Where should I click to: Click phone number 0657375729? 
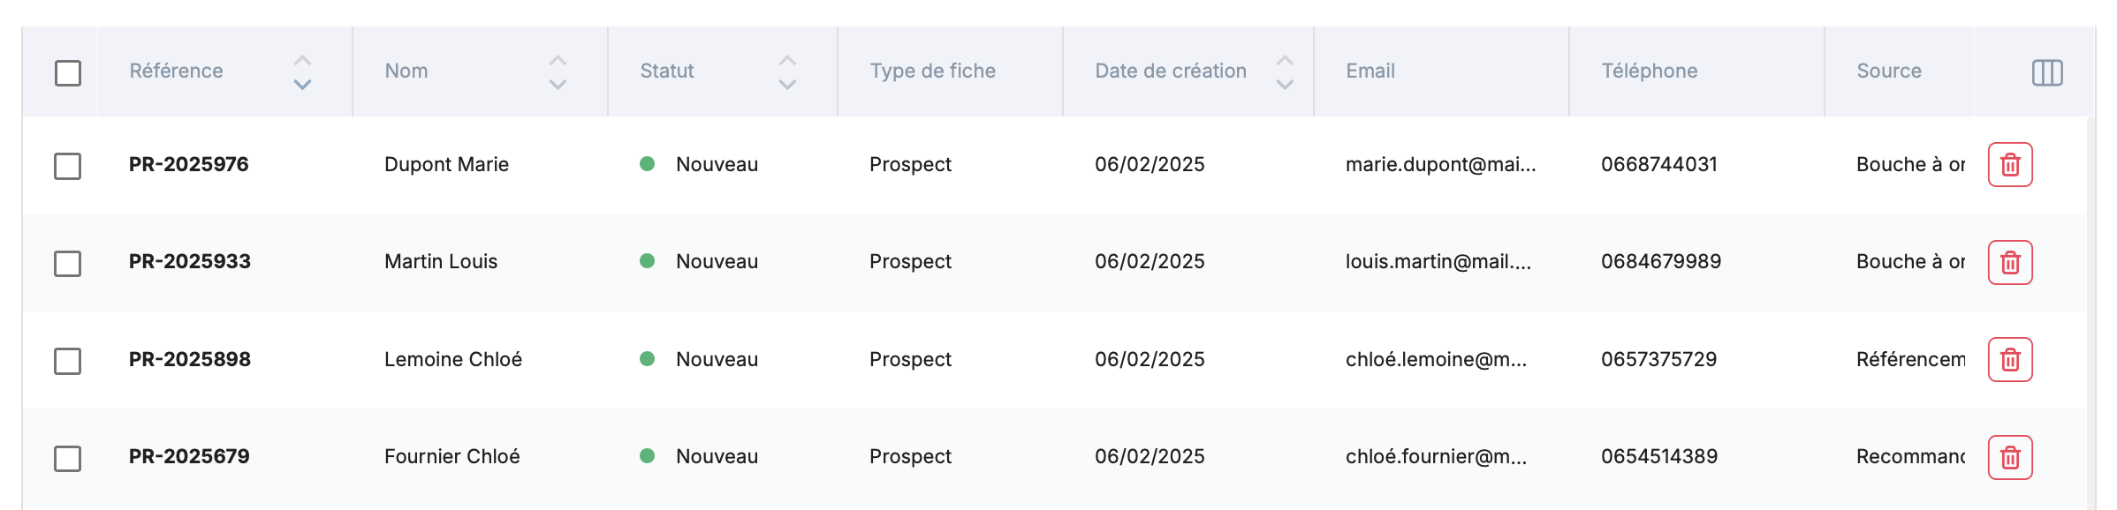click(x=1658, y=359)
